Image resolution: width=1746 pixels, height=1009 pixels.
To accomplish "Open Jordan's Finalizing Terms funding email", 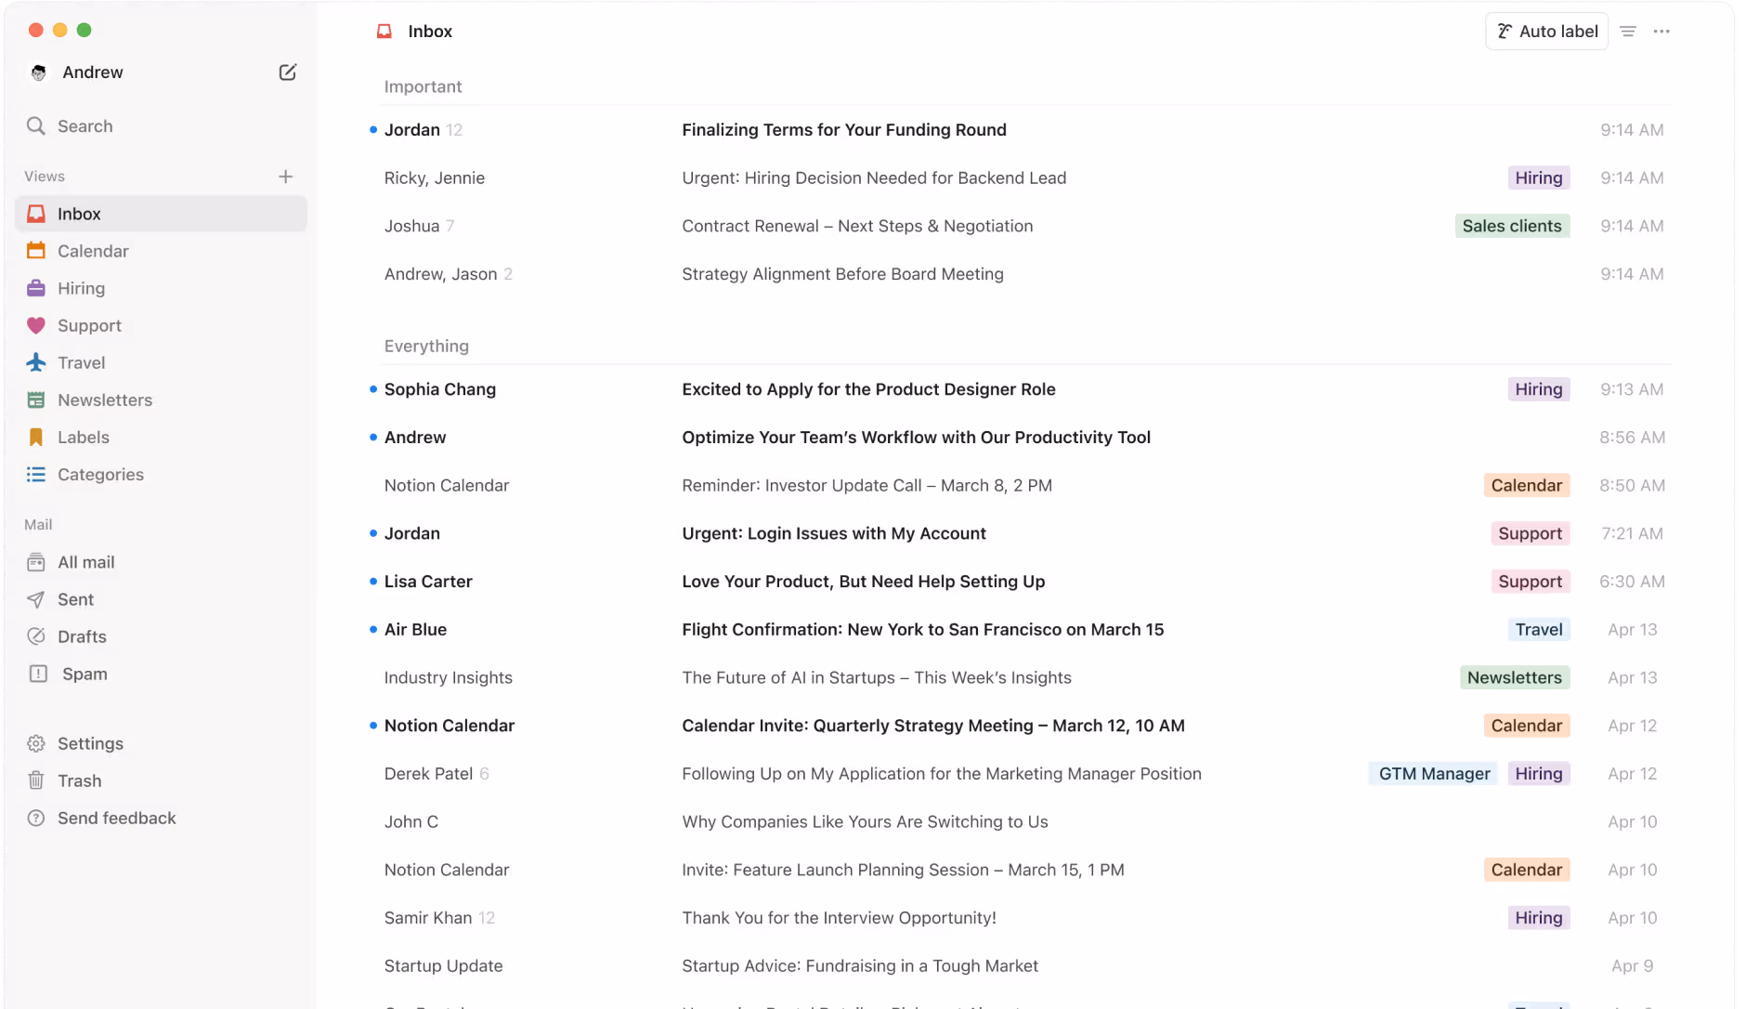I will click(843, 130).
